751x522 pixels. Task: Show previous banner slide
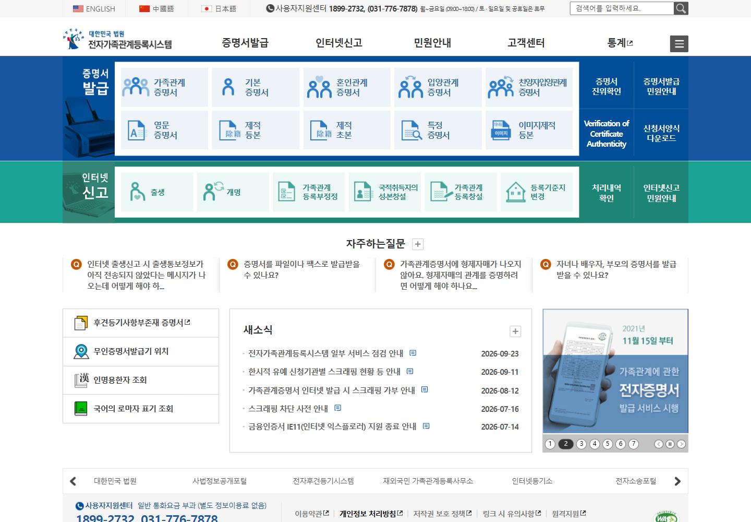pos(659,444)
